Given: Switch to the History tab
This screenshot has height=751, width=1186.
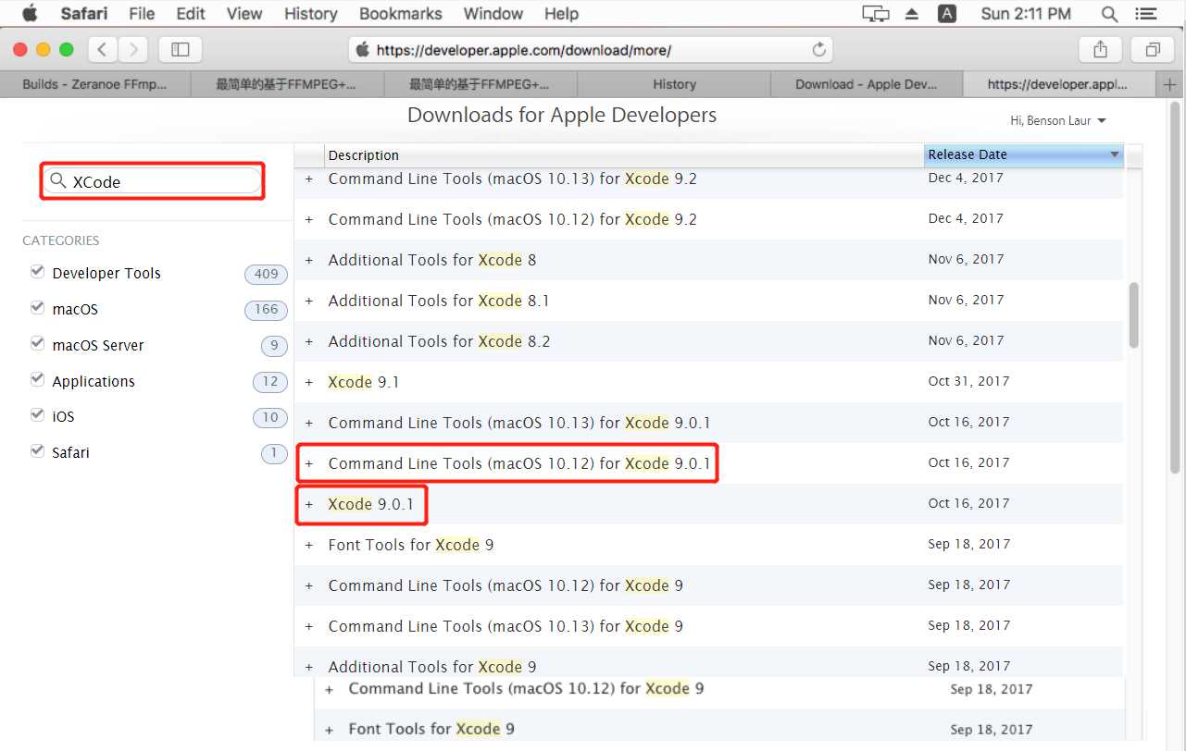Looking at the screenshot, I should [674, 84].
